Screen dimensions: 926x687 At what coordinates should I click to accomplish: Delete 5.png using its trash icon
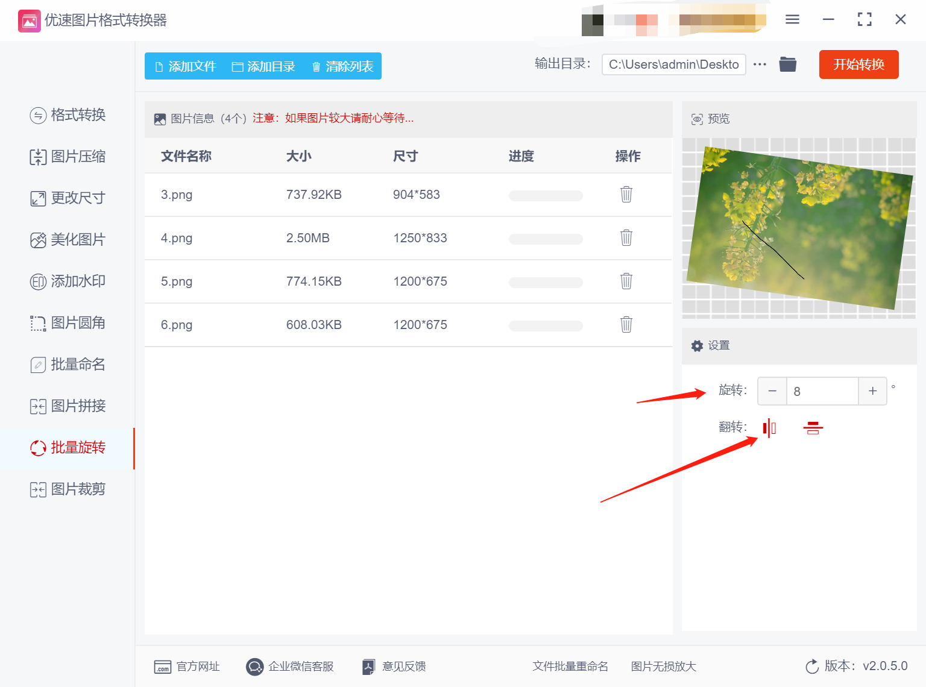pos(626,281)
